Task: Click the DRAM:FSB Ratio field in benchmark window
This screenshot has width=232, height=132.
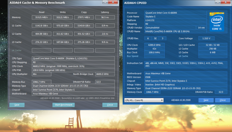Action: (x=105, y=82)
